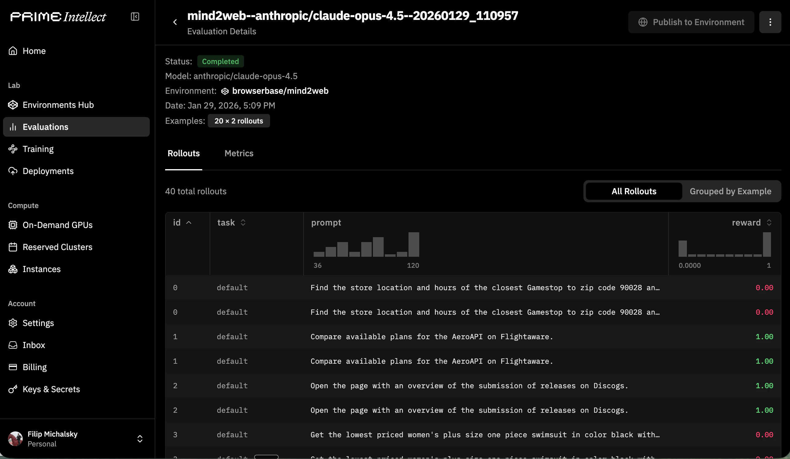Open the three-dot overflow menu
790x459 pixels.
tap(771, 22)
